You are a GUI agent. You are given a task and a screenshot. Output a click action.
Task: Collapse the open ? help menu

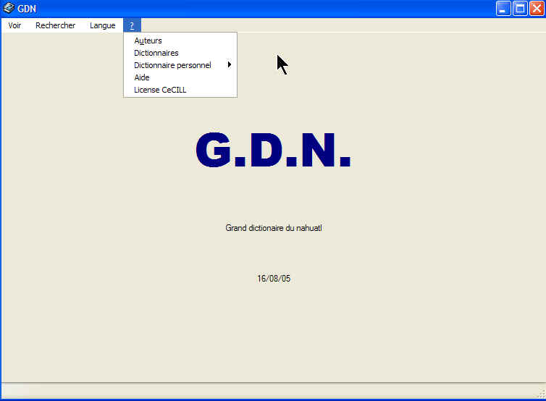[132, 25]
